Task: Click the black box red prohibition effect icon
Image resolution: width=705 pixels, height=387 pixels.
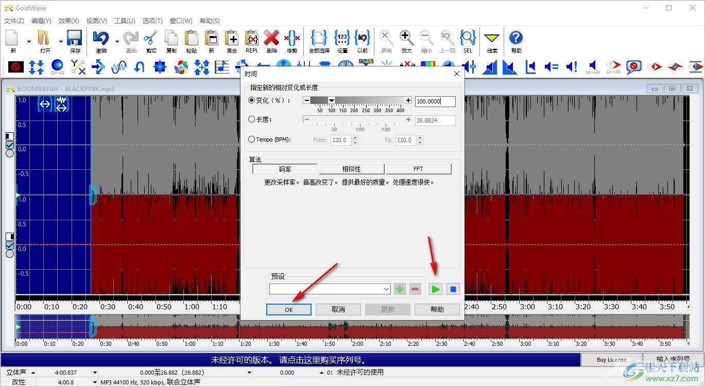Action: click(x=16, y=66)
